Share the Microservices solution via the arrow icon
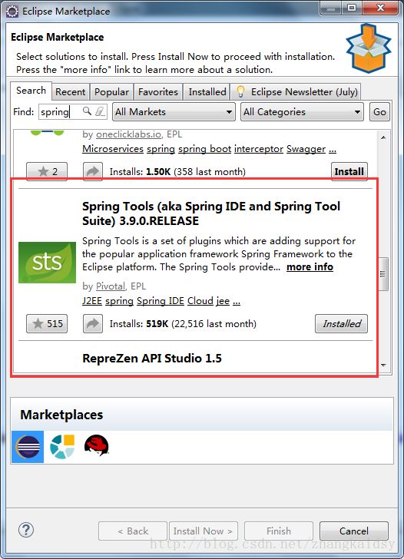This screenshot has height=559, width=404. [93, 171]
